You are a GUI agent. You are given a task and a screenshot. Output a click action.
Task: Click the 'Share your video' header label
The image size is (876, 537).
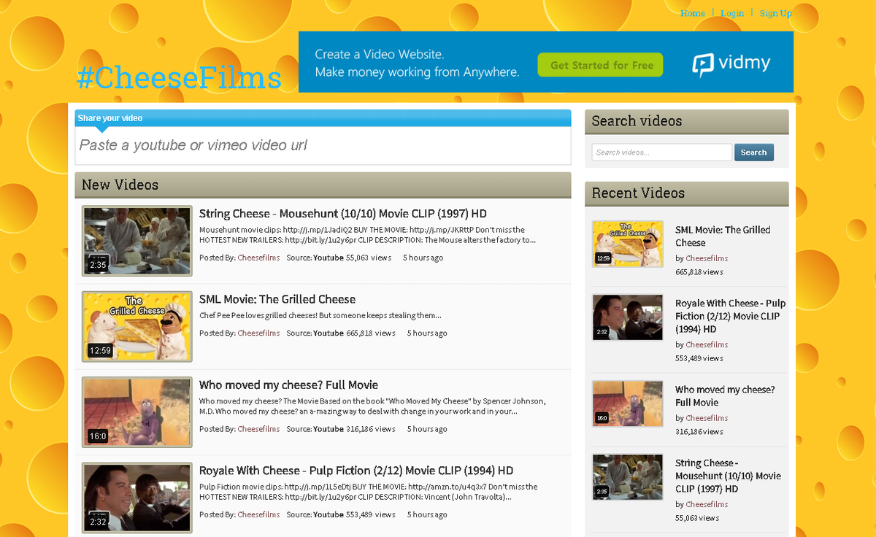tap(110, 118)
